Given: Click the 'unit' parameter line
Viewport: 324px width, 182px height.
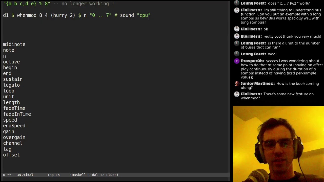Looking at the screenshot, I should point(9,97).
